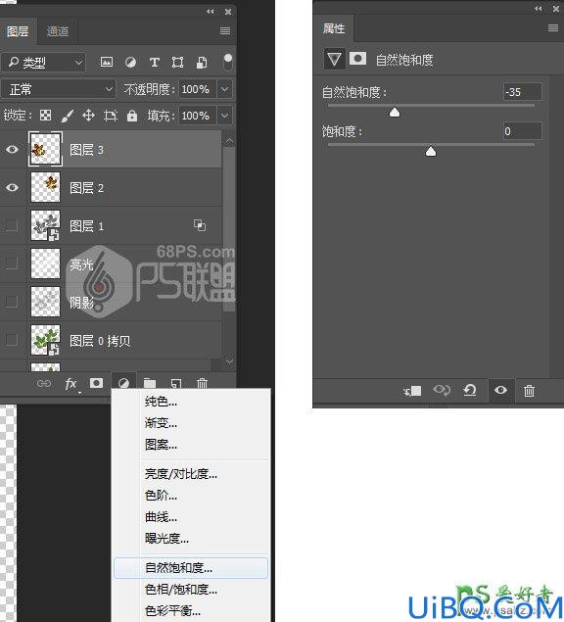564x622 pixels.
Task: Open the 类型 filter kind dropdown
Action: click(x=43, y=63)
